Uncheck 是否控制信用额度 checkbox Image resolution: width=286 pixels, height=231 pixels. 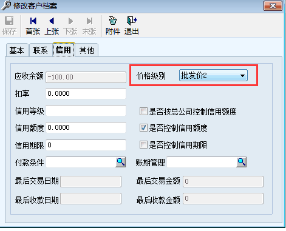[x=143, y=128]
